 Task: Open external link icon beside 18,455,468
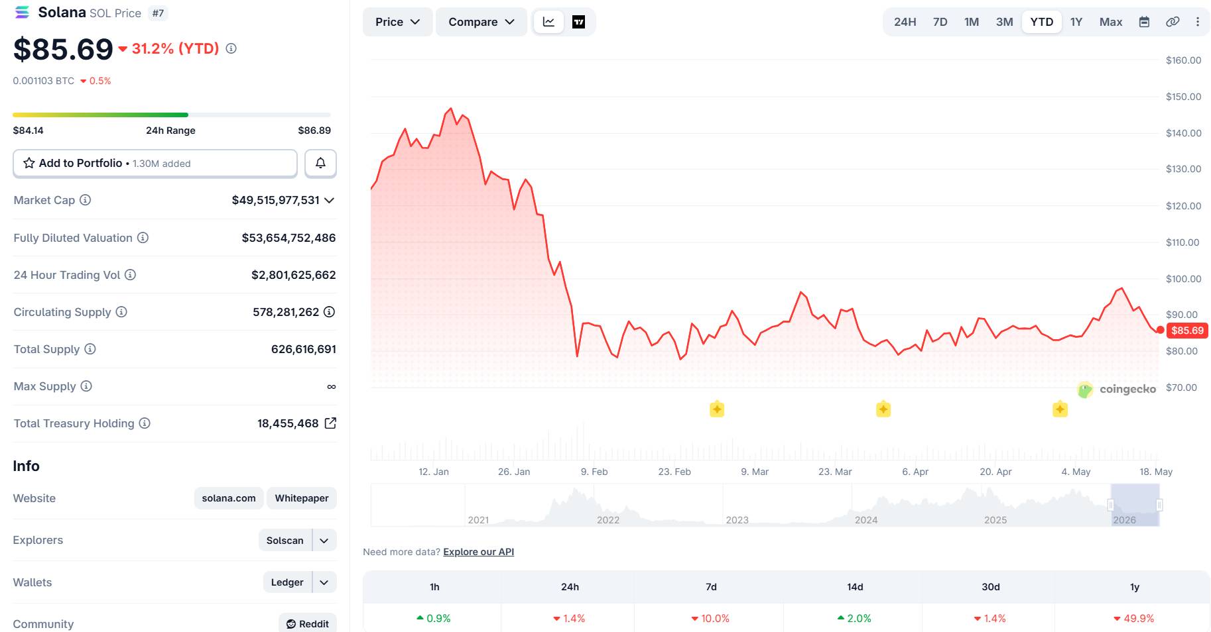tap(330, 423)
